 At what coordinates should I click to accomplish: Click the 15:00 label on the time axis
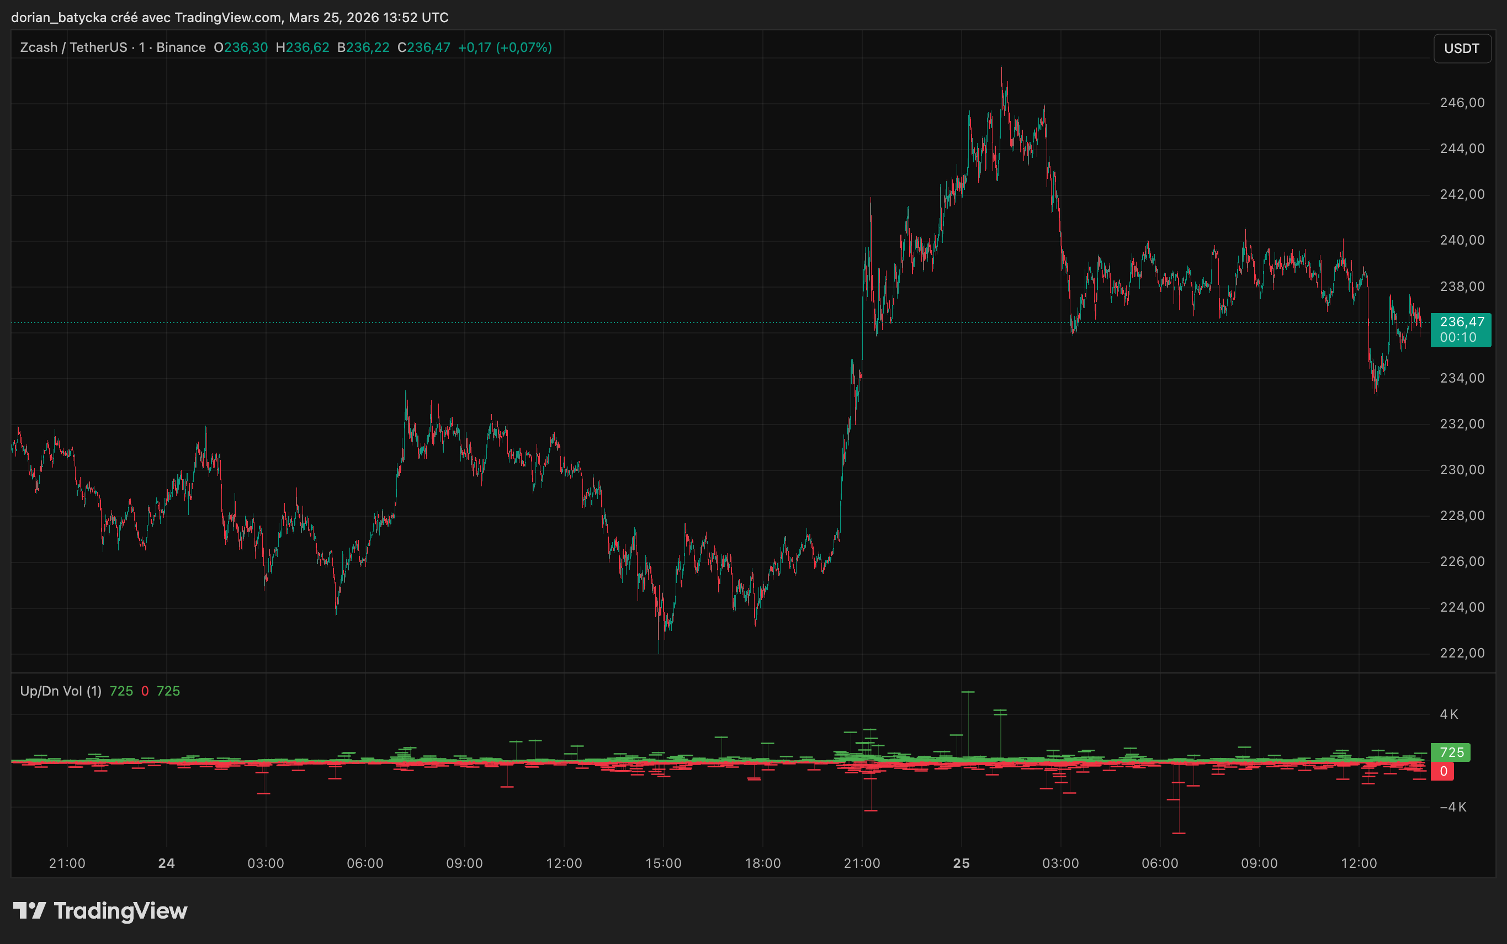[663, 863]
